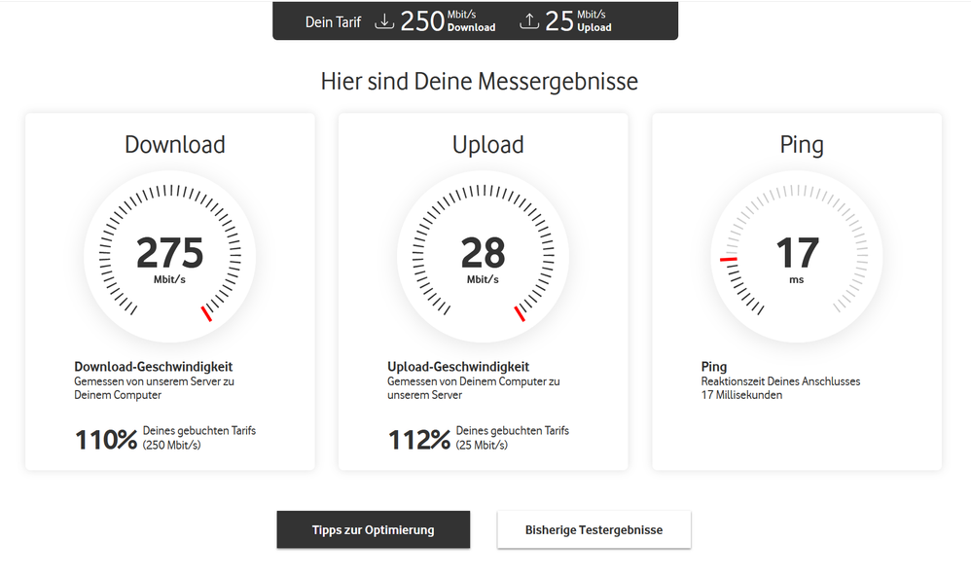Open Tipps zur Optimierung

(374, 529)
